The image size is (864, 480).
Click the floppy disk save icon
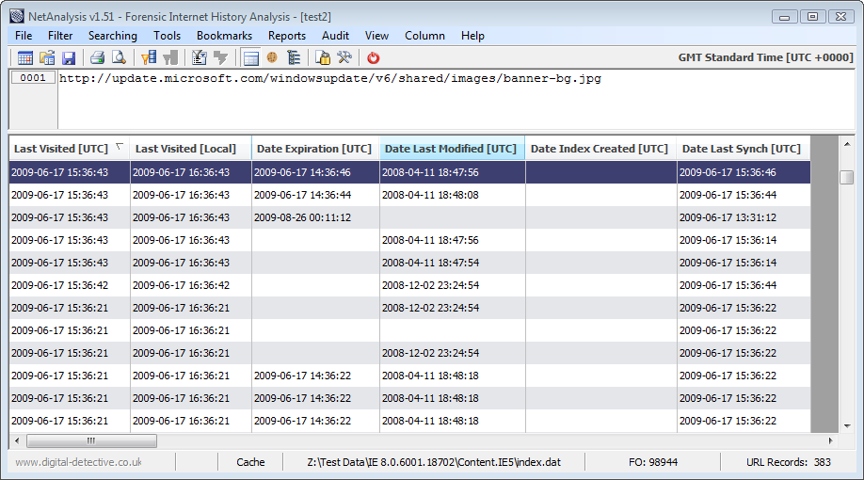click(x=69, y=57)
